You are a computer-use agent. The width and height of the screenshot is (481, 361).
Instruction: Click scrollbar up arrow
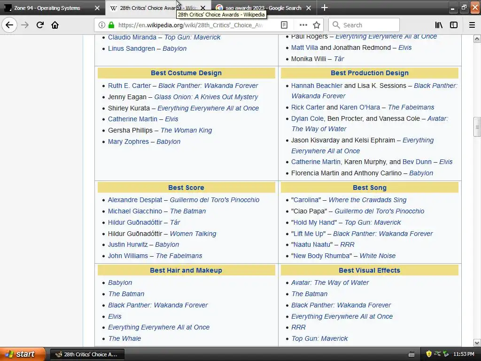click(477, 39)
